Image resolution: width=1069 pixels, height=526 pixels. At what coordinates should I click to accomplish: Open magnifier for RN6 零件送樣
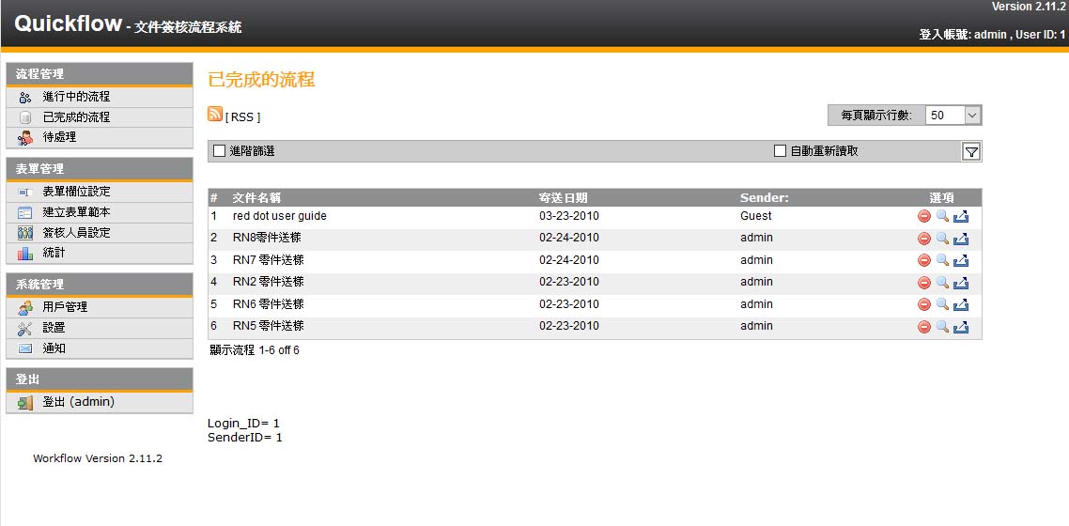pos(942,304)
